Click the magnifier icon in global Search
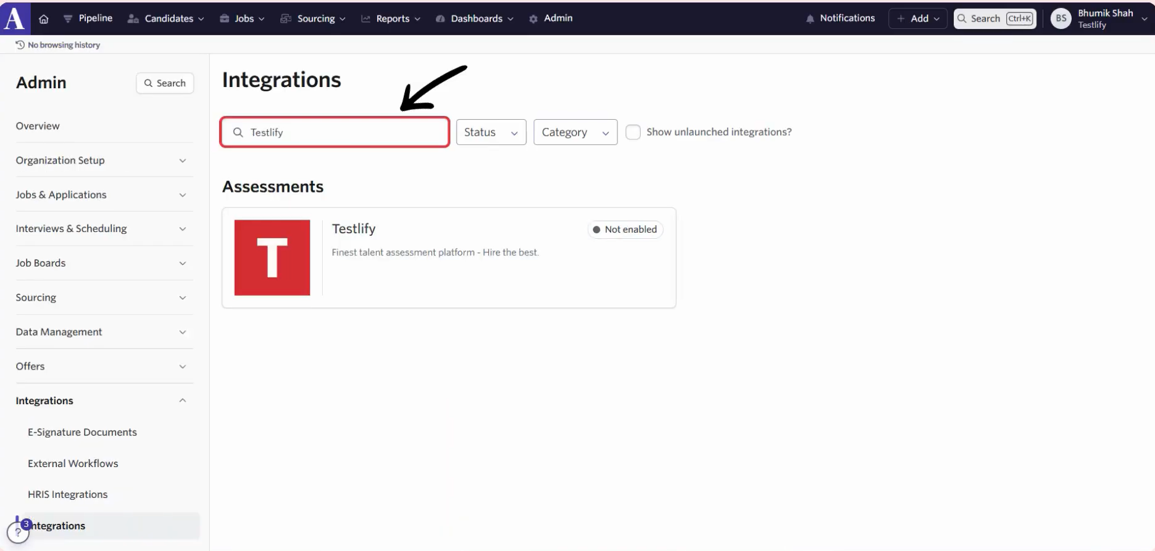1155x551 pixels. pyautogui.click(x=962, y=19)
